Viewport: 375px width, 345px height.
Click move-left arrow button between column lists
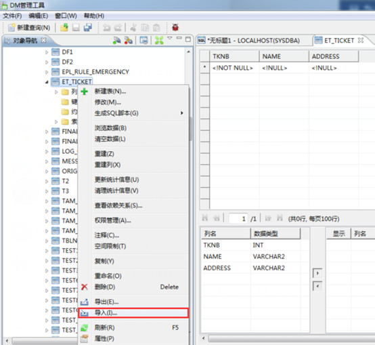click(317, 286)
